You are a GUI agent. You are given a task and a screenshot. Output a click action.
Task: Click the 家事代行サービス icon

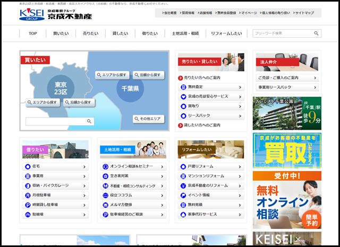[x=183, y=215]
